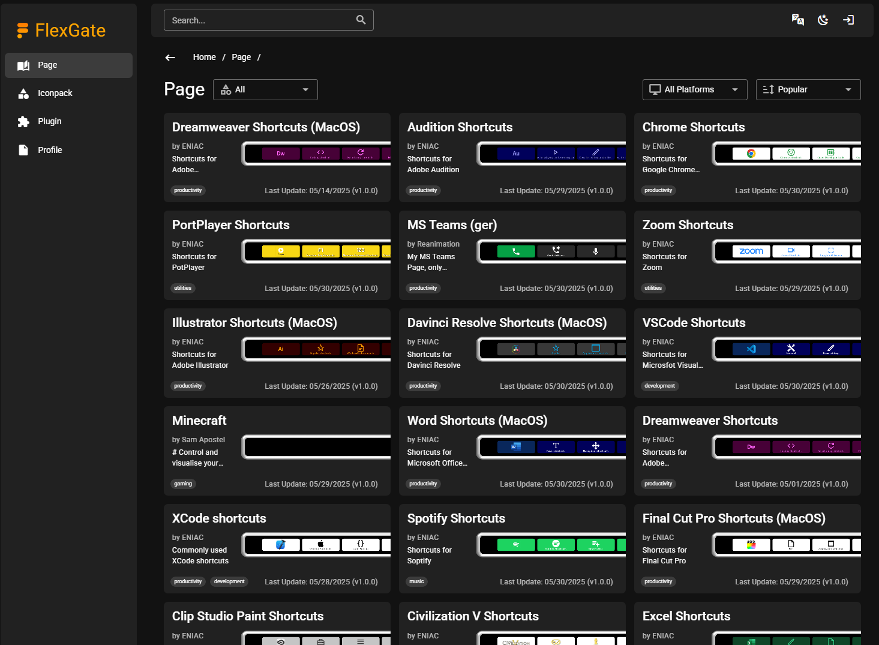Click green phone icon in MS Teams preview
The image size is (879, 645).
click(515, 251)
